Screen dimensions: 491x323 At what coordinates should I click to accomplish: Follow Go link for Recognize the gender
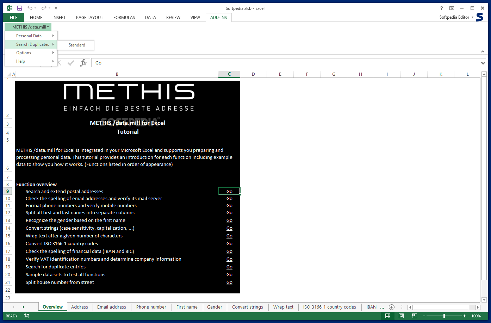click(229, 220)
